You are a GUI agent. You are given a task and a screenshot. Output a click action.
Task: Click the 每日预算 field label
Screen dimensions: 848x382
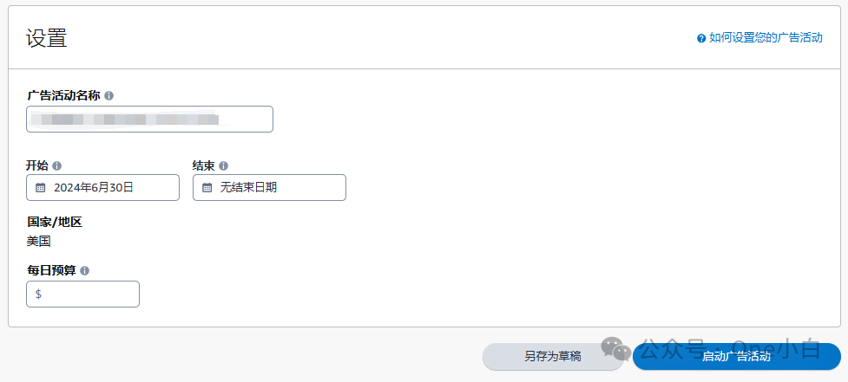pos(51,270)
